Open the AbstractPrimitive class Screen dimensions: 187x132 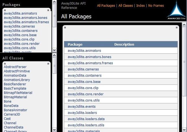coord(17,71)
